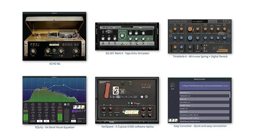This screenshot has width=255, height=136.
Task: Click the EasyConvolver list scrollbar
Action: [x=230, y=94]
